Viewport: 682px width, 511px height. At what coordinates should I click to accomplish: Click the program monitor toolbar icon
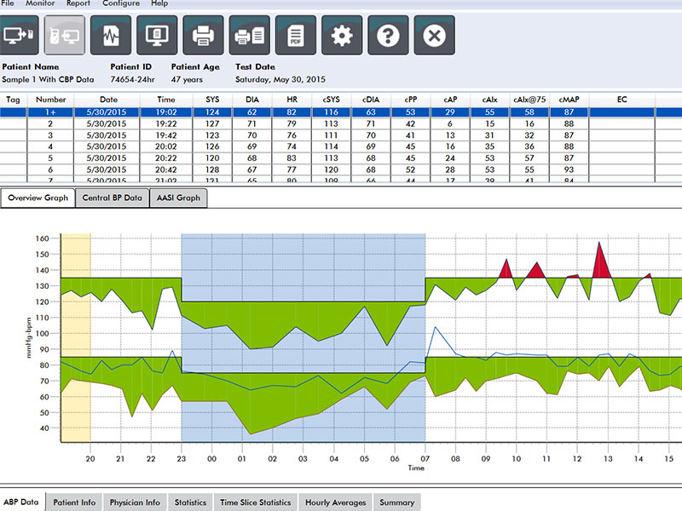point(19,35)
